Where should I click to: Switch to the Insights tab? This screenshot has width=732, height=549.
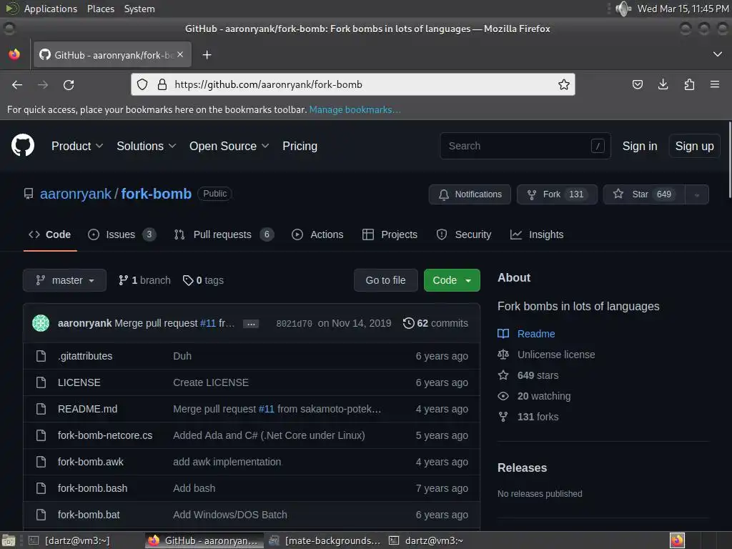(537, 234)
